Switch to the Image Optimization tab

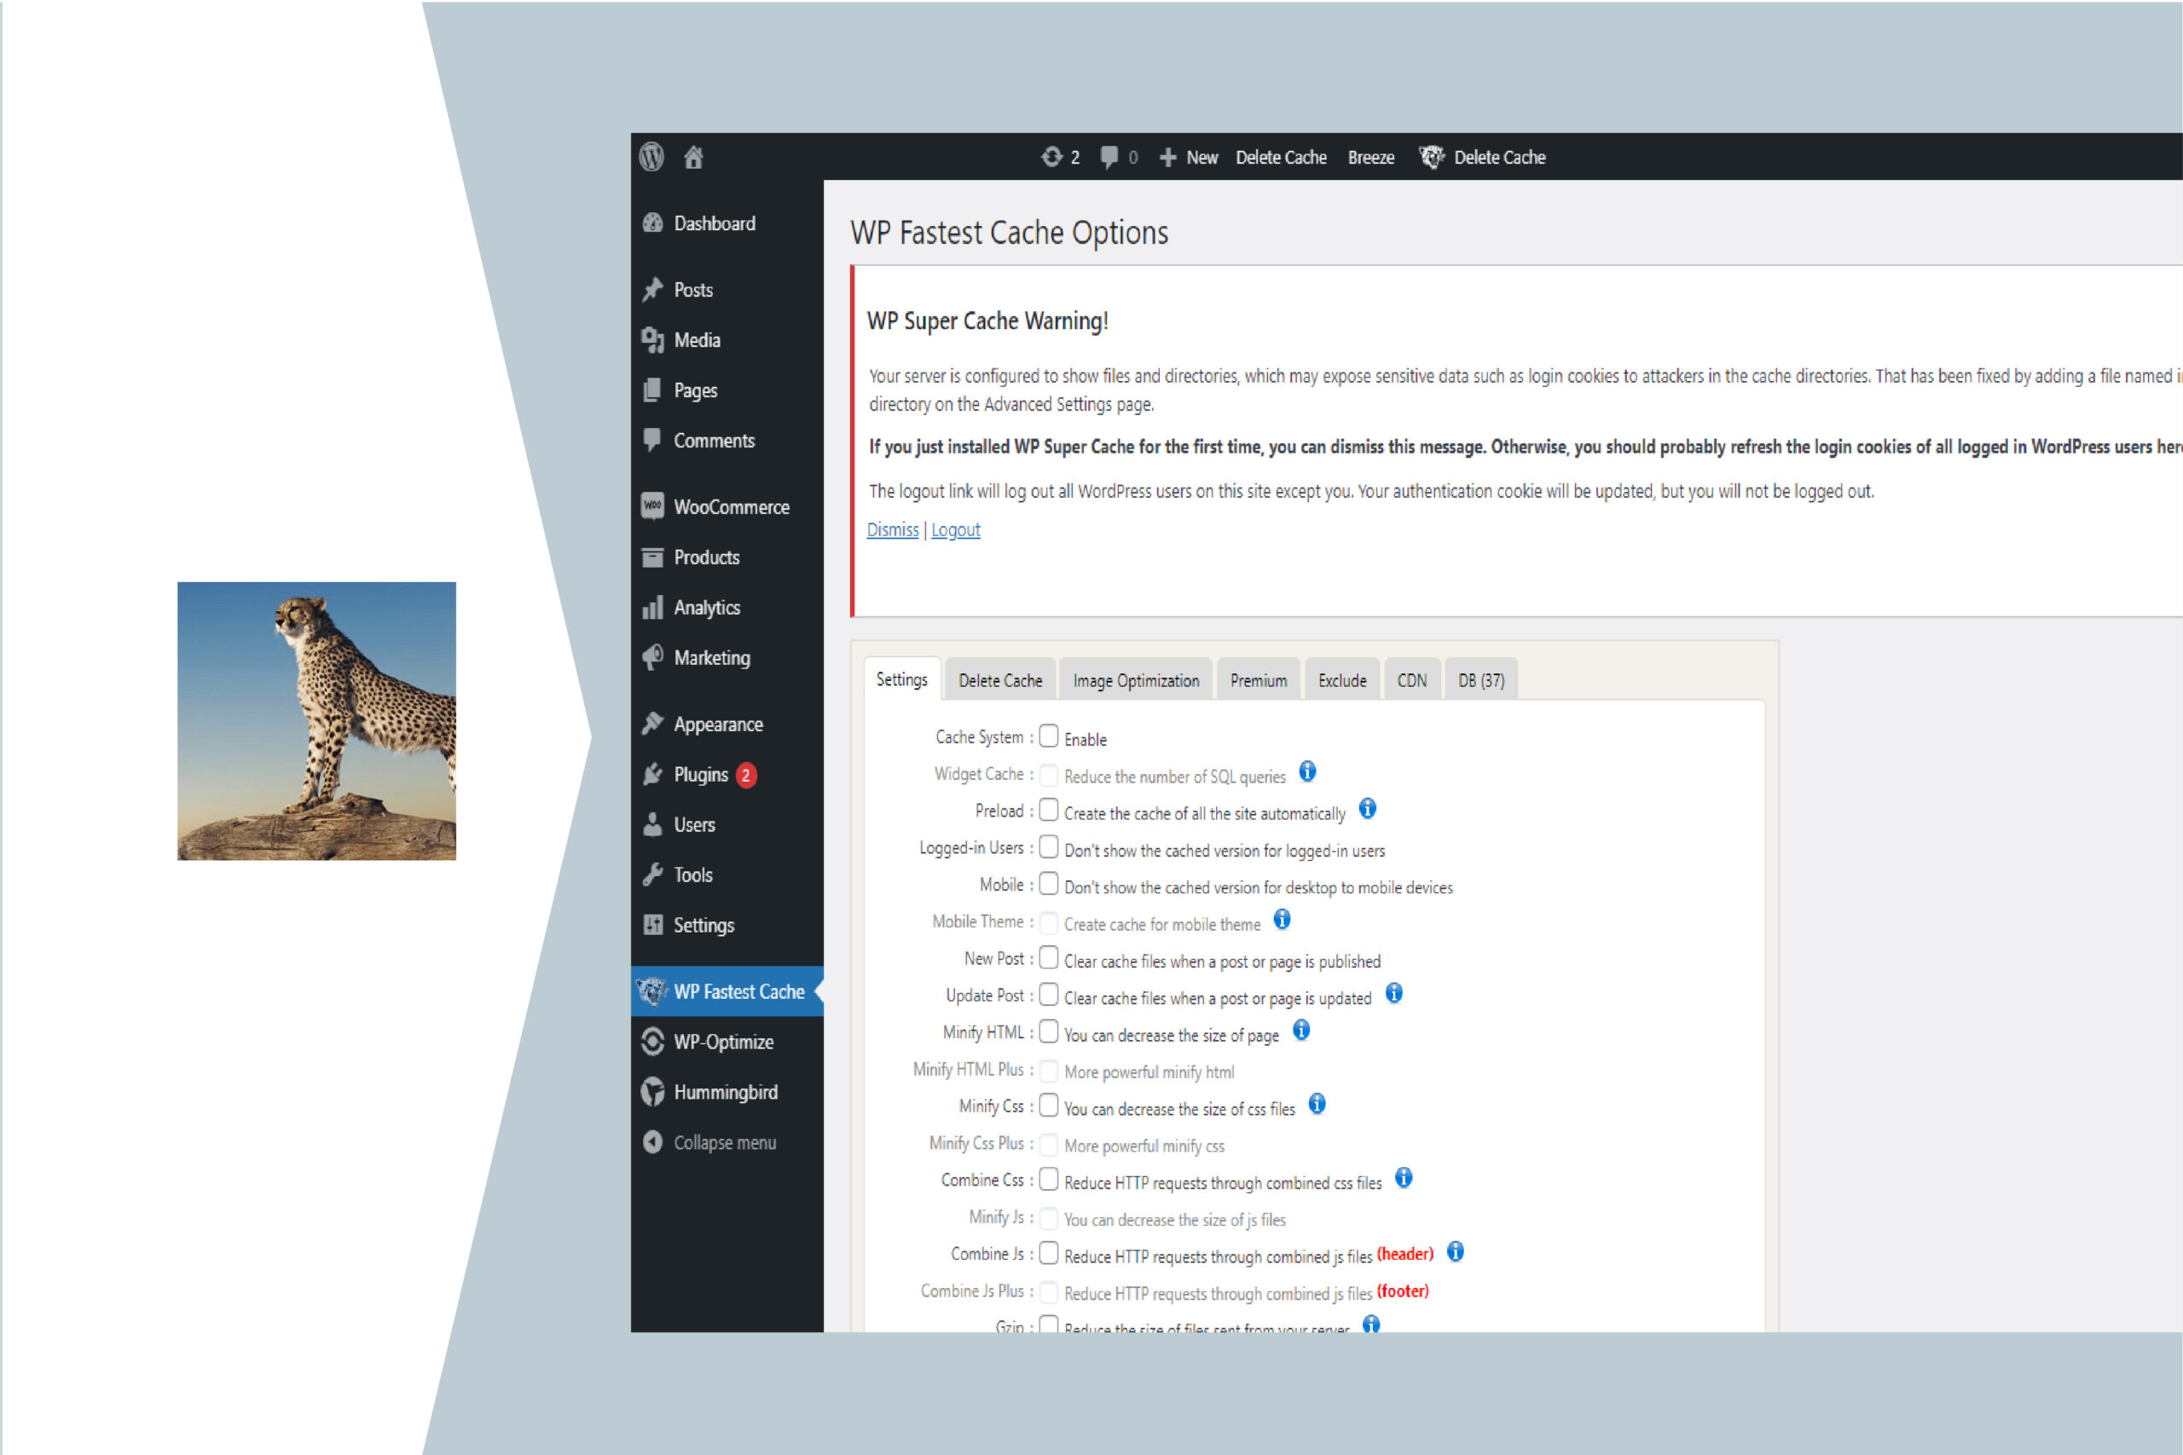[x=1134, y=680]
